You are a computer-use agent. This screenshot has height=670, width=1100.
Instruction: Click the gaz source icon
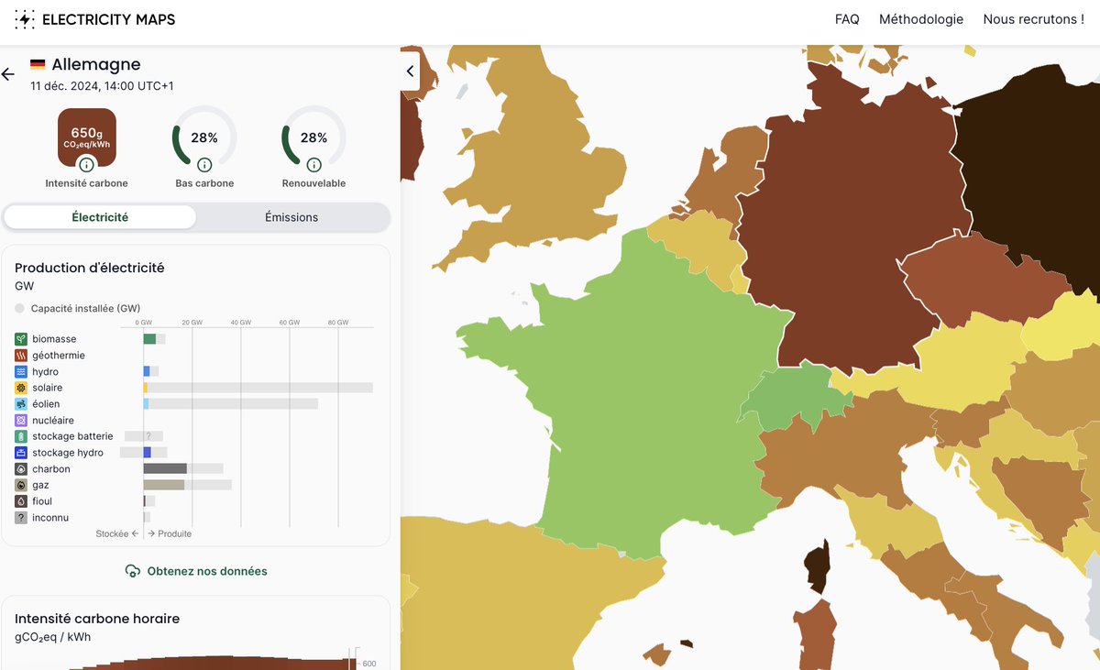(21, 485)
